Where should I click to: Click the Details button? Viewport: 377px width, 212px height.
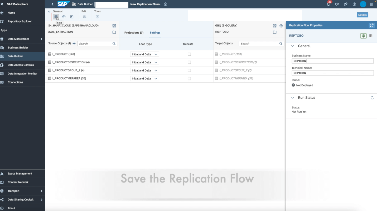pos(362,15)
